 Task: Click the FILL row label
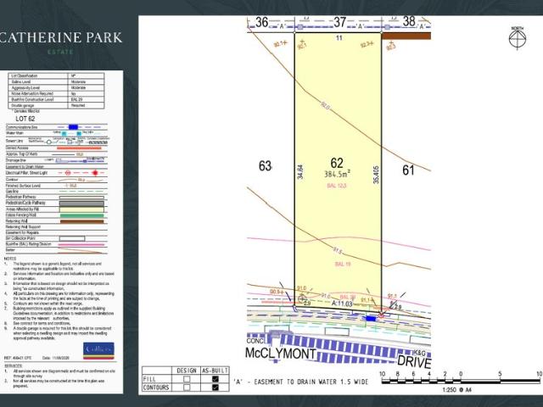pos(149,379)
